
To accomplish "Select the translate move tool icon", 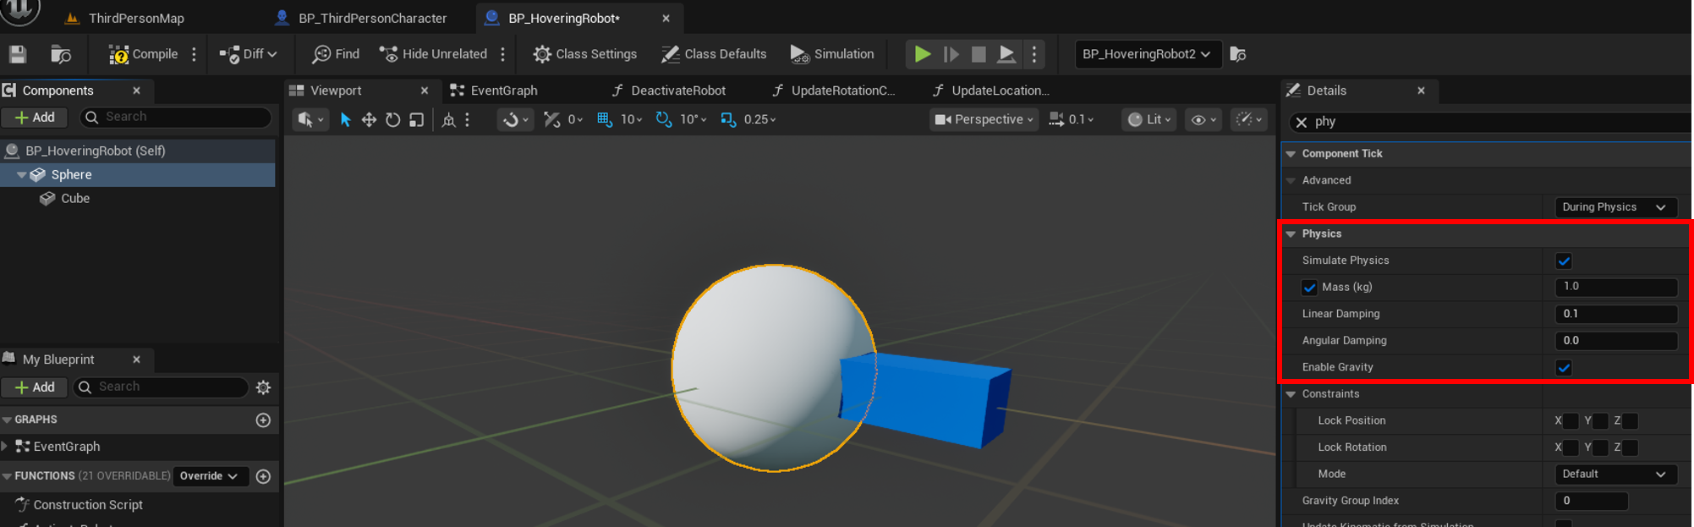I will [369, 120].
